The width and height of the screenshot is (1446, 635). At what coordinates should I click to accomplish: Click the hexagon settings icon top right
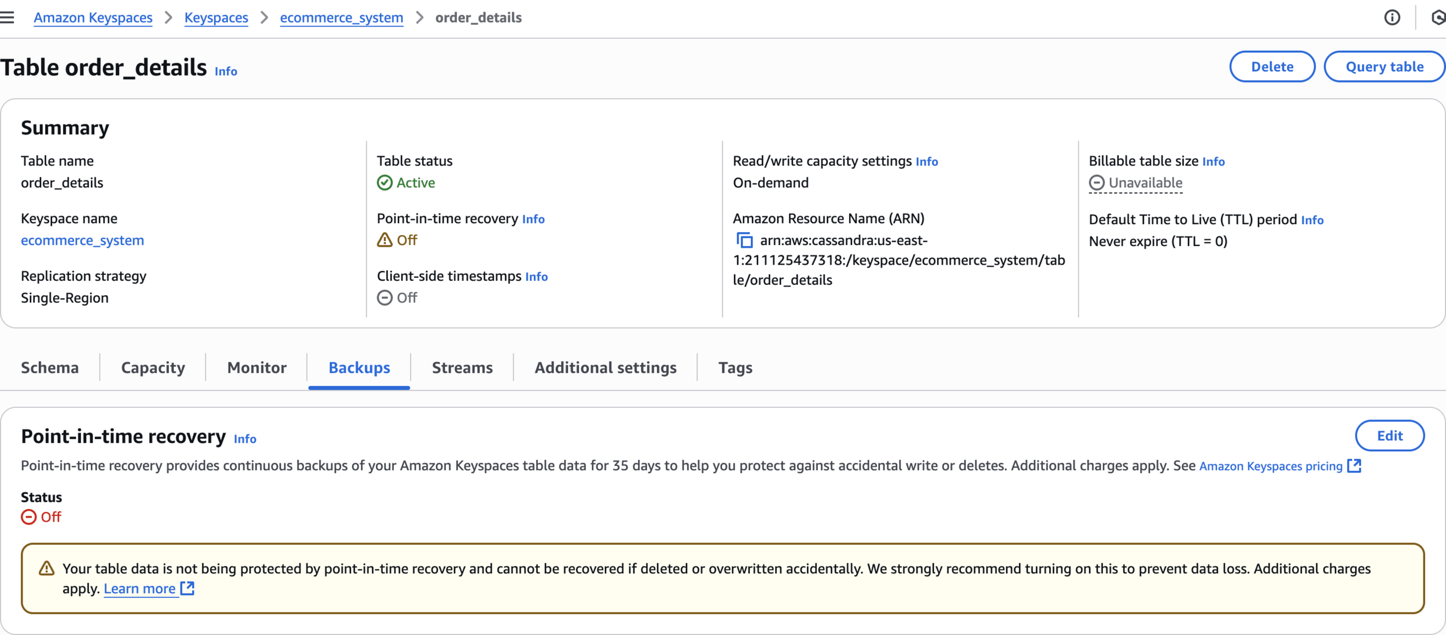pos(1438,18)
